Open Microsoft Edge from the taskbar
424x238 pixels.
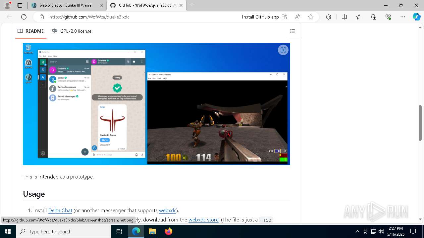point(136,231)
